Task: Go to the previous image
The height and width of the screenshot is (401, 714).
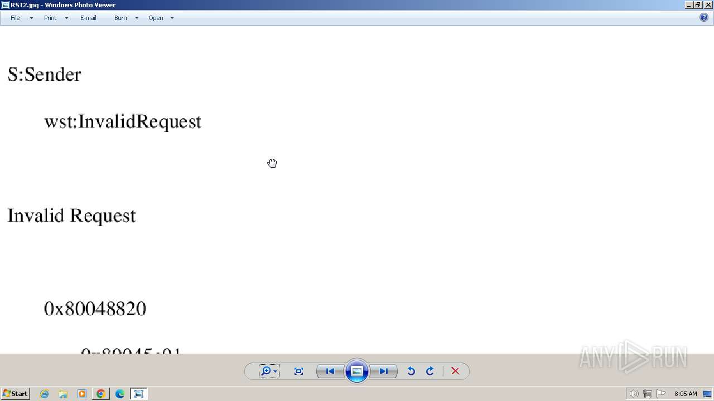Action: pyautogui.click(x=330, y=371)
